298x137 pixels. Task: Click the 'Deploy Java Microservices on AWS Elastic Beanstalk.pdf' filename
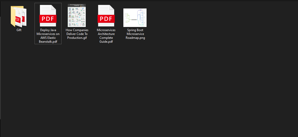click(x=48, y=36)
